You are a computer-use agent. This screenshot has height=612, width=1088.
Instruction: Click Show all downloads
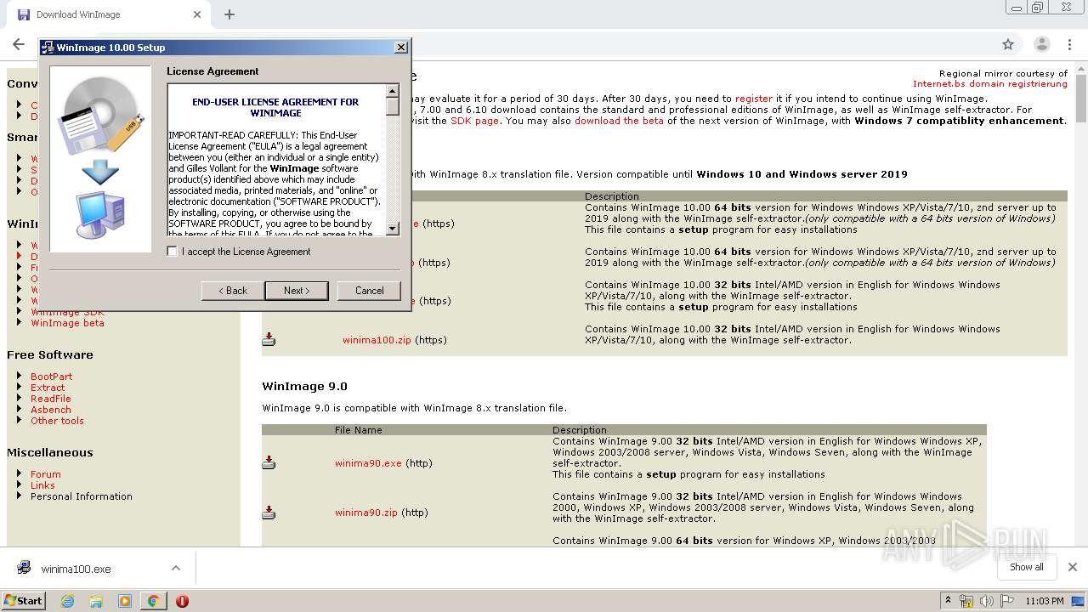click(1027, 567)
